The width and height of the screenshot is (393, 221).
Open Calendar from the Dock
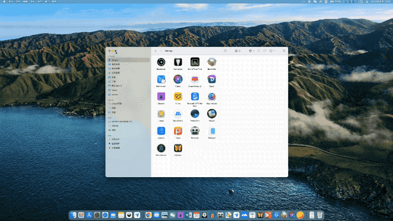click(x=196, y=215)
